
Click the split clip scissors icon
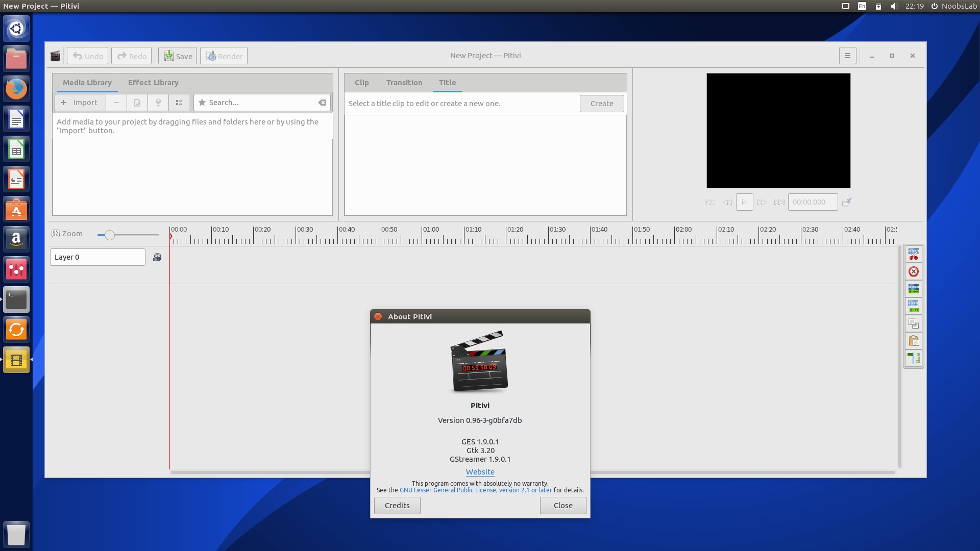coord(913,254)
